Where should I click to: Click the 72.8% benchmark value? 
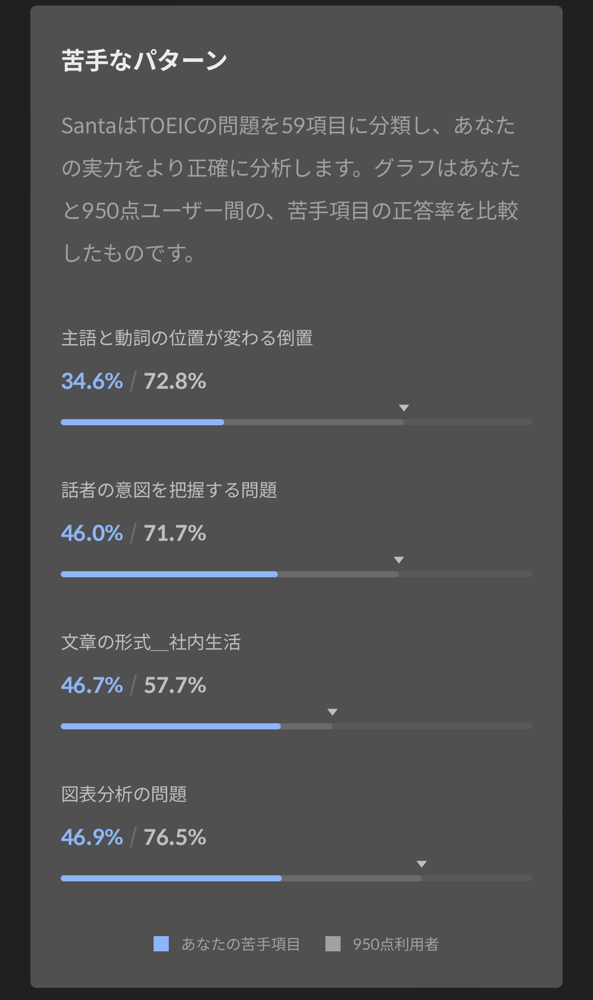(x=175, y=381)
